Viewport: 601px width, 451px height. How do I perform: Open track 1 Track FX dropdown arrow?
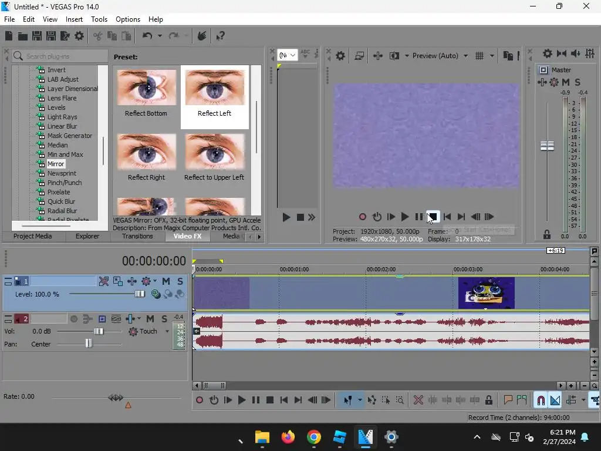(x=155, y=281)
